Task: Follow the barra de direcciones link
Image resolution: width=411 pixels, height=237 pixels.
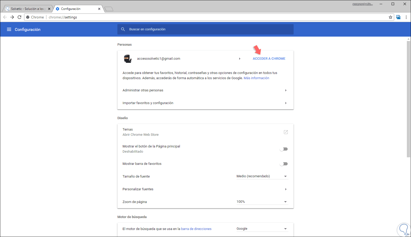Action: click(x=196, y=229)
